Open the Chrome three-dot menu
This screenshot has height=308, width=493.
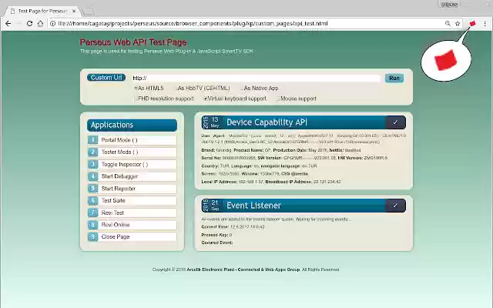484,24
